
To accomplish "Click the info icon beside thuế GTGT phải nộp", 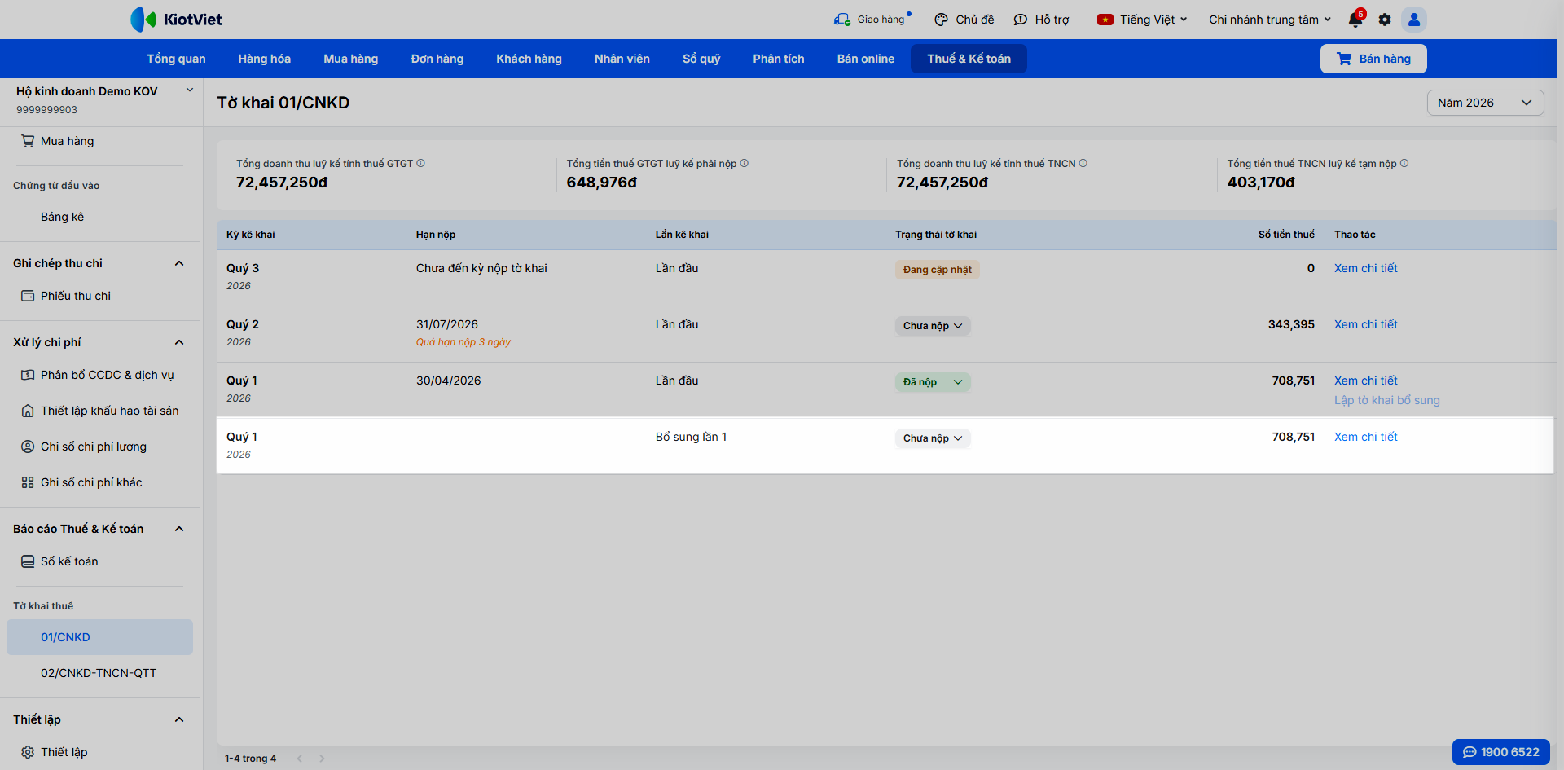I will tap(744, 163).
